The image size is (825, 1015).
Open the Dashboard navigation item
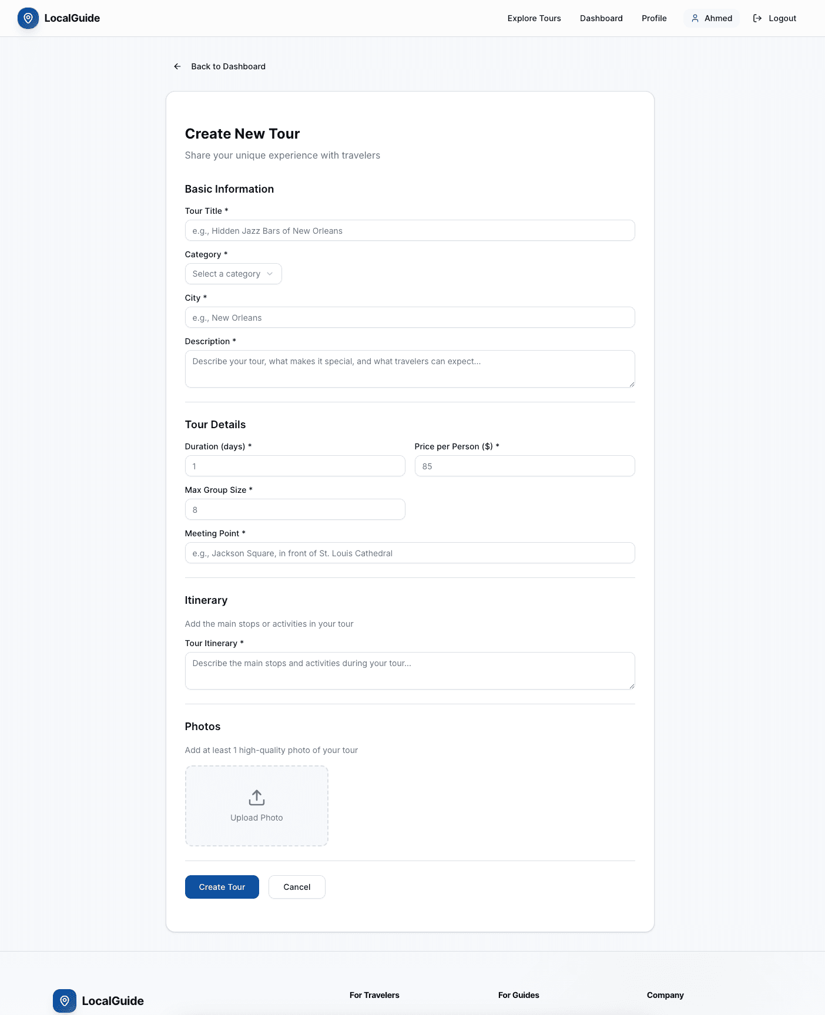[x=601, y=18]
